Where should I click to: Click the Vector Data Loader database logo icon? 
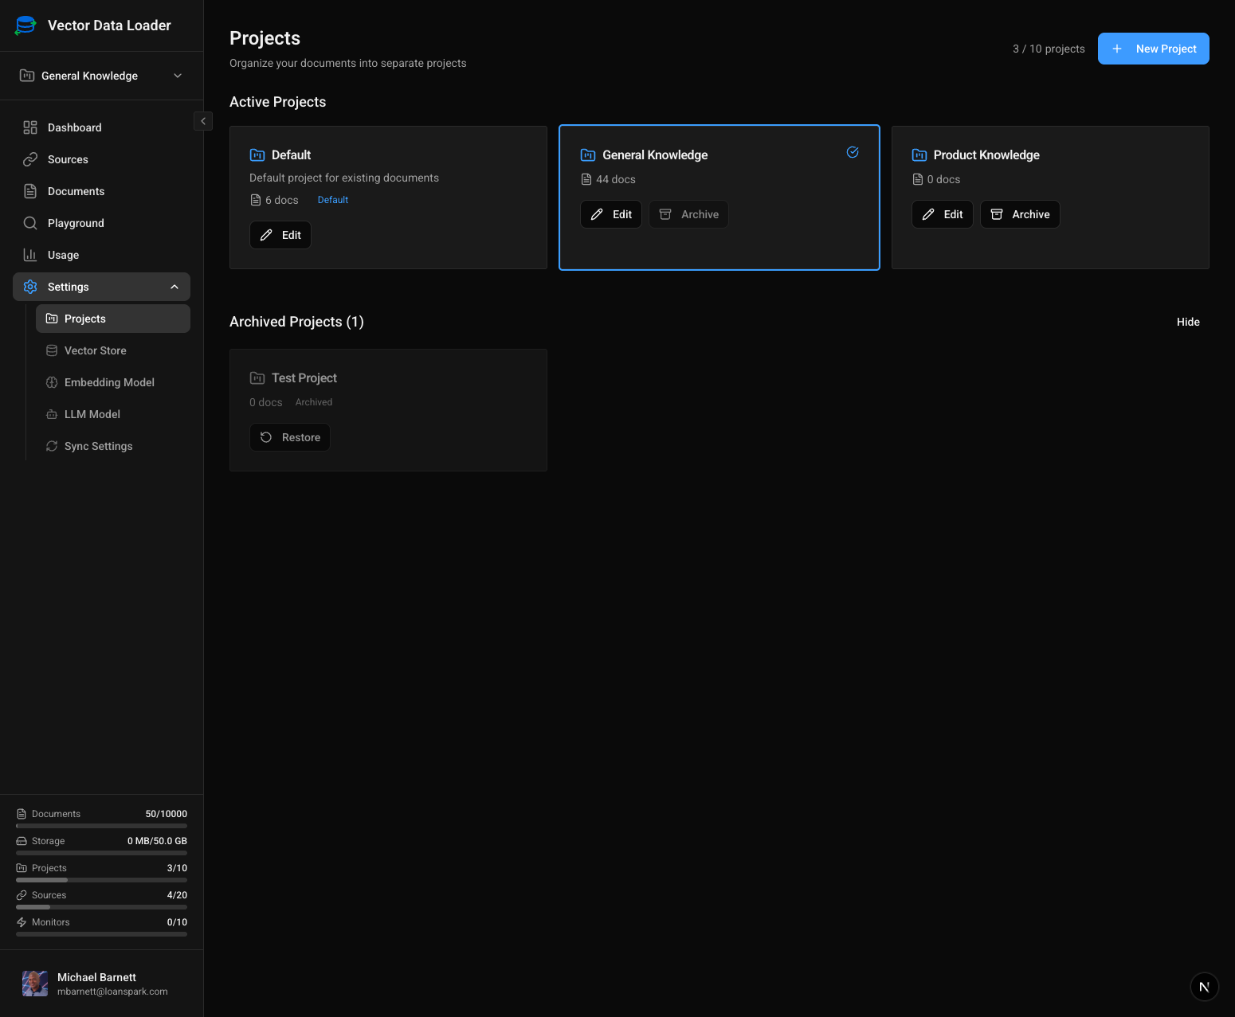(25, 25)
